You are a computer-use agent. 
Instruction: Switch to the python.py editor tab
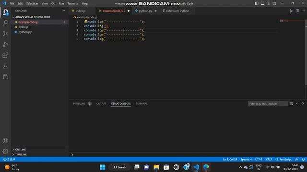[145, 11]
